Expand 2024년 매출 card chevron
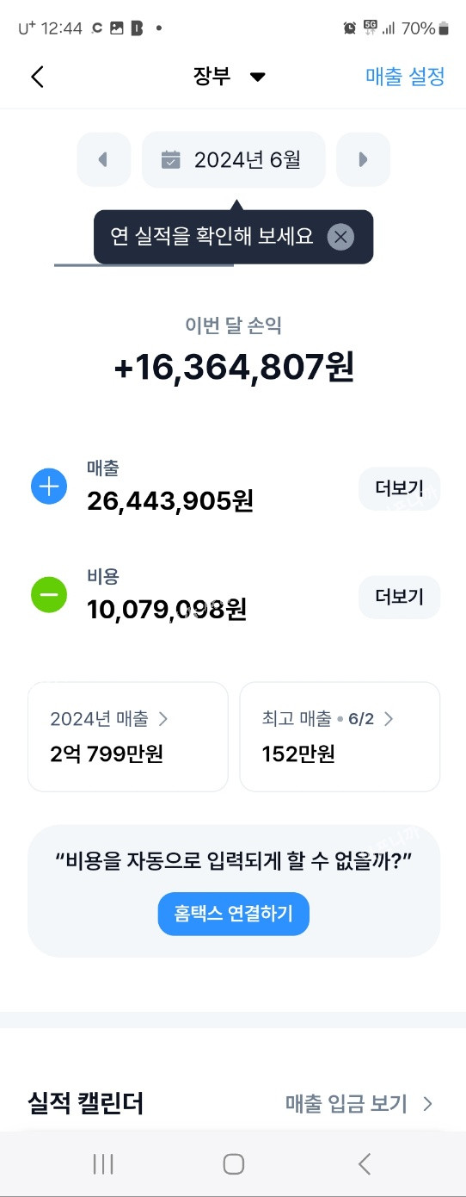466x1197 pixels. 163,718
